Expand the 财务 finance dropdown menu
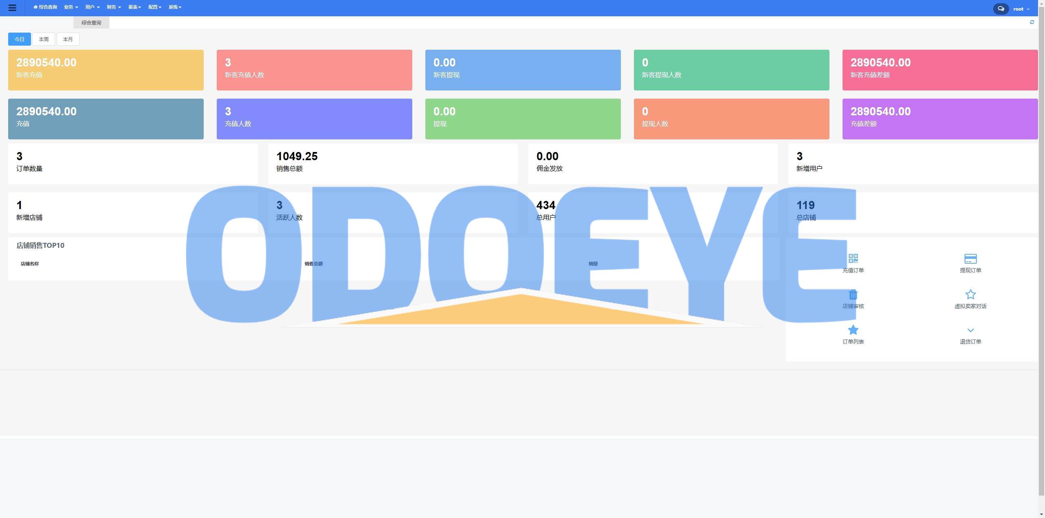 point(112,7)
